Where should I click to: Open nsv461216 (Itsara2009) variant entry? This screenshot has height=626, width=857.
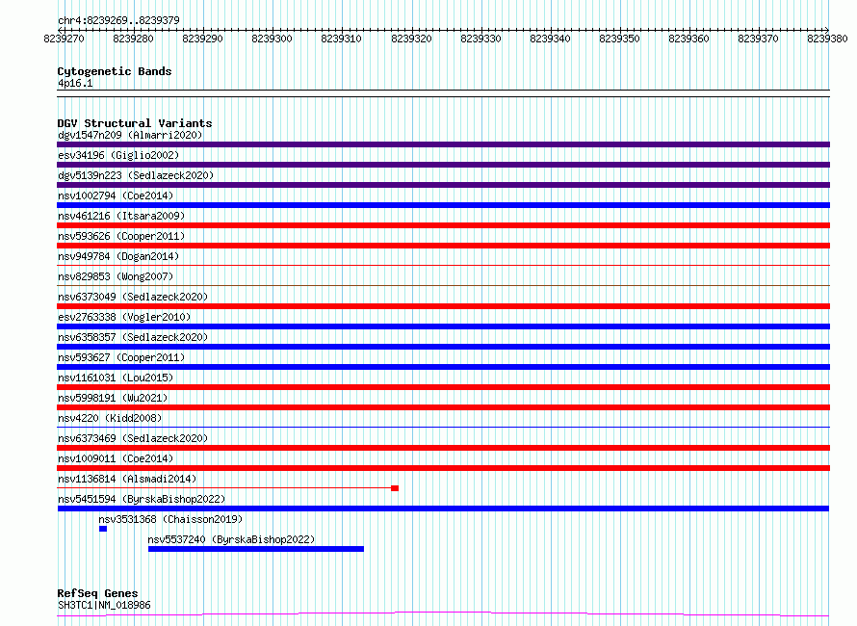point(121,216)
